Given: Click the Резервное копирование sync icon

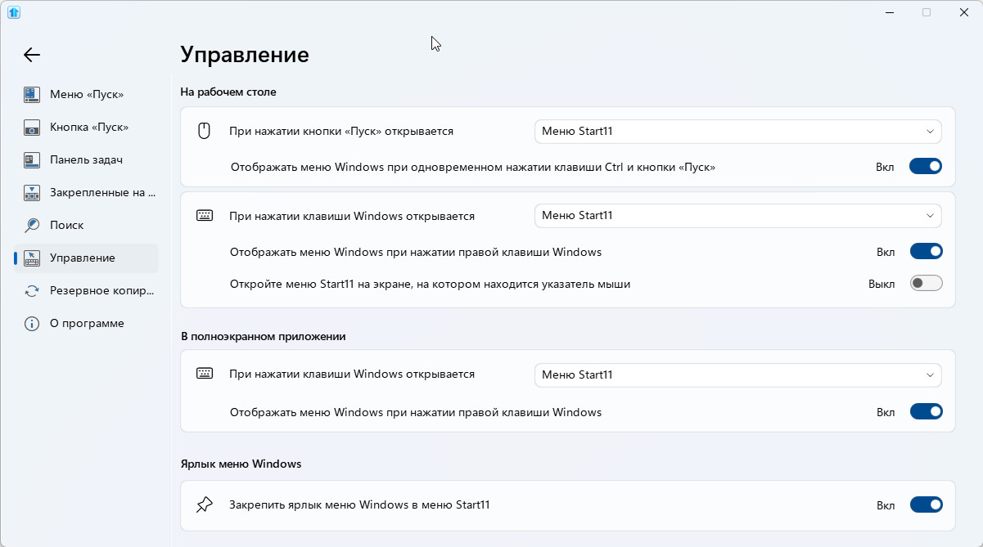Looking at the screenshot, I should pos(32,290).
